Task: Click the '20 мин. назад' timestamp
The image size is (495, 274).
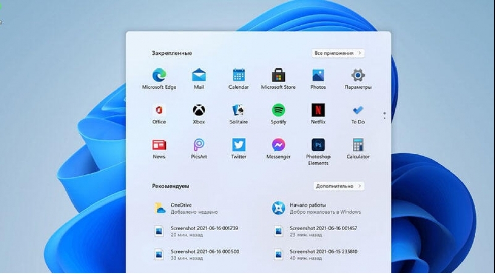Action: coord(186,235)
